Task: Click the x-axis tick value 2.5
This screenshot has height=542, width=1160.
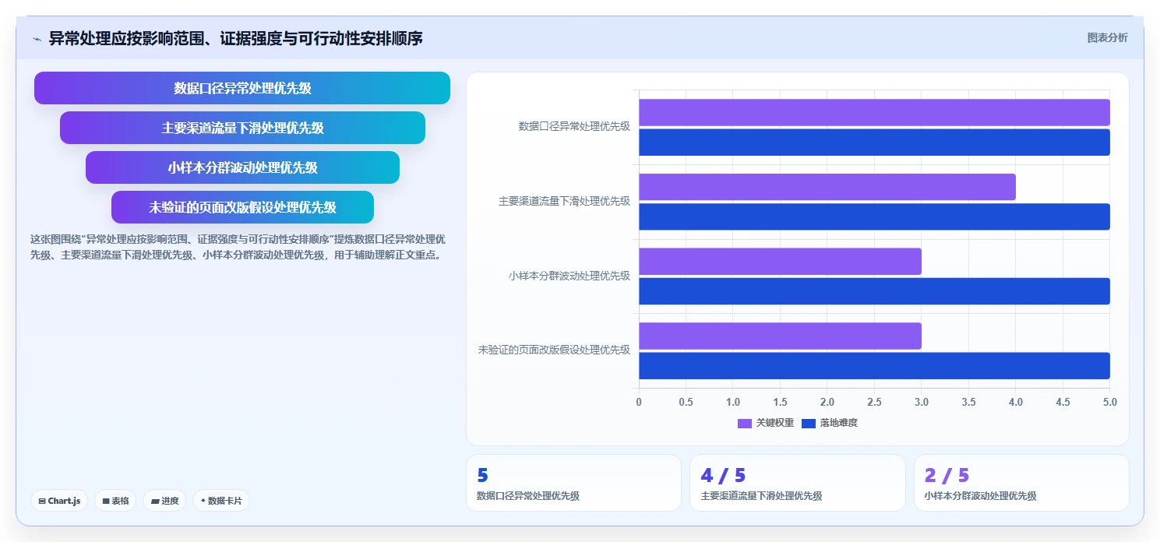Action: coord(874,402)
